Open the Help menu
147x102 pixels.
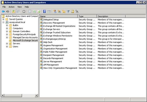tap(27, 7)
